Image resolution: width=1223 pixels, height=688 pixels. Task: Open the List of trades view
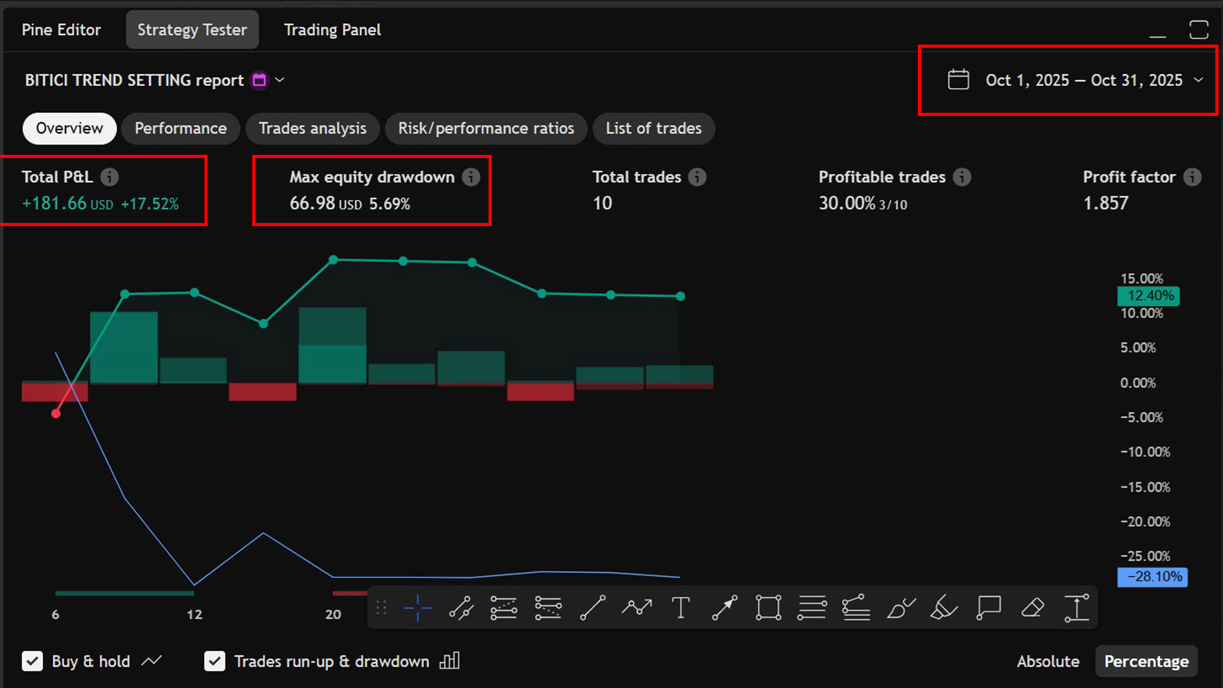654,128
